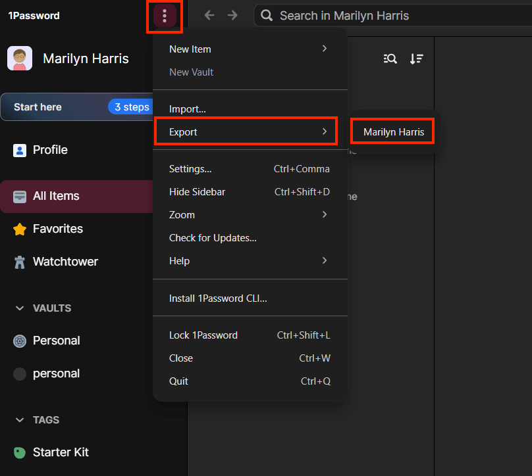The height and width of the screenshot is (476, 532).
Task: Expand the Help submenu arrow
Action: pos(325,260)
